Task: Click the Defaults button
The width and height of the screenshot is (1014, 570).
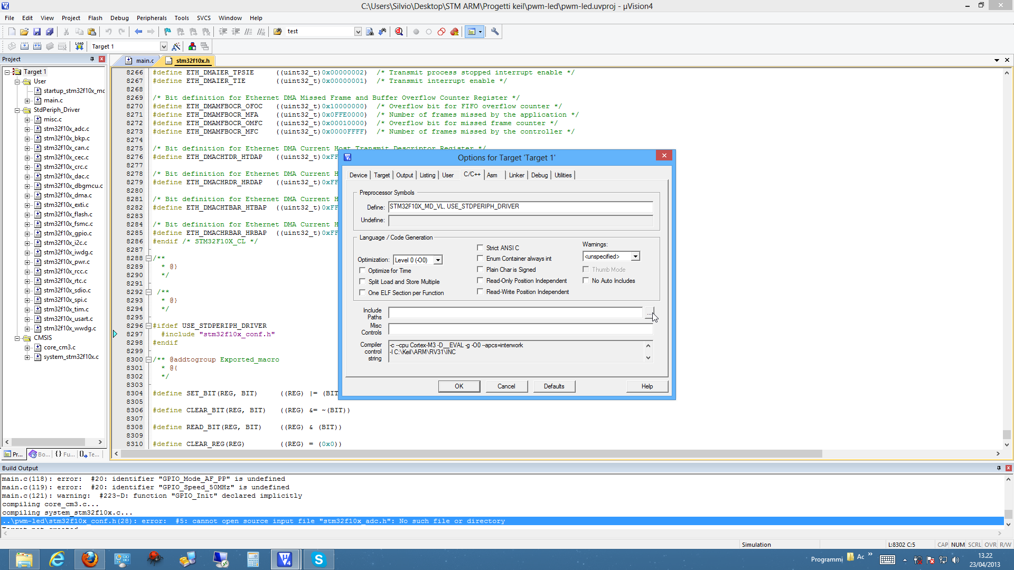Action: point(553,386)
